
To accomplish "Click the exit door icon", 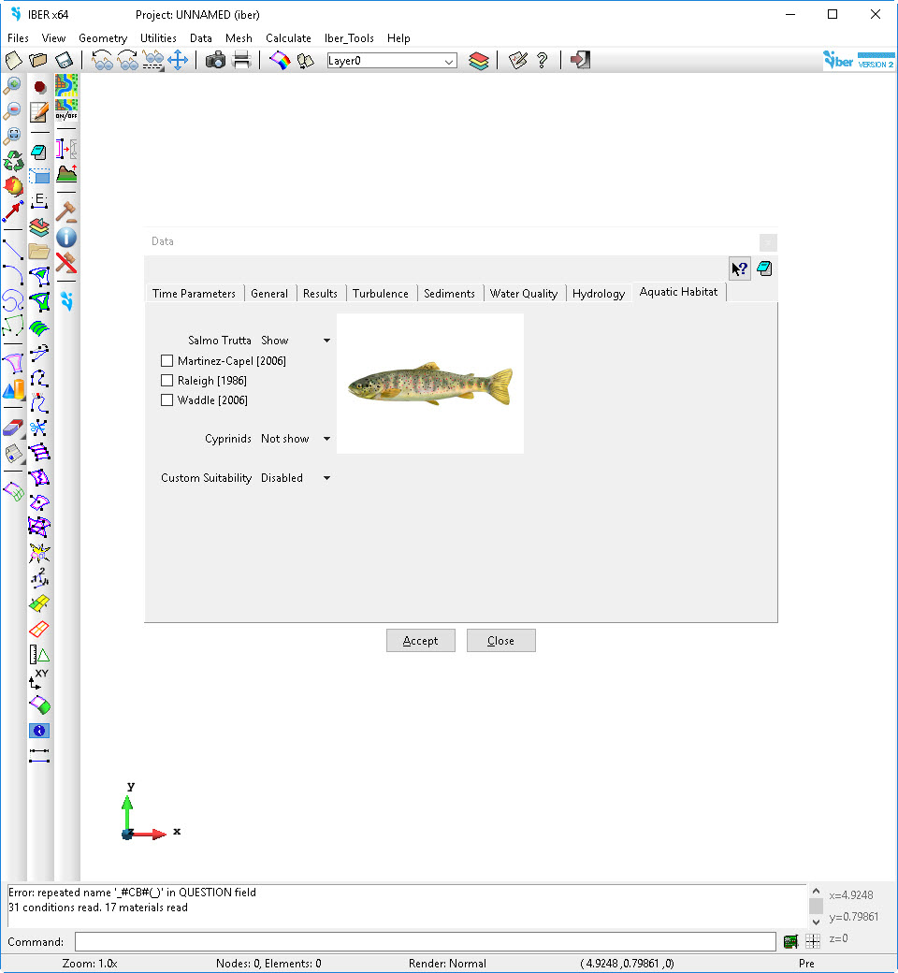I will [x=580, y=61].
